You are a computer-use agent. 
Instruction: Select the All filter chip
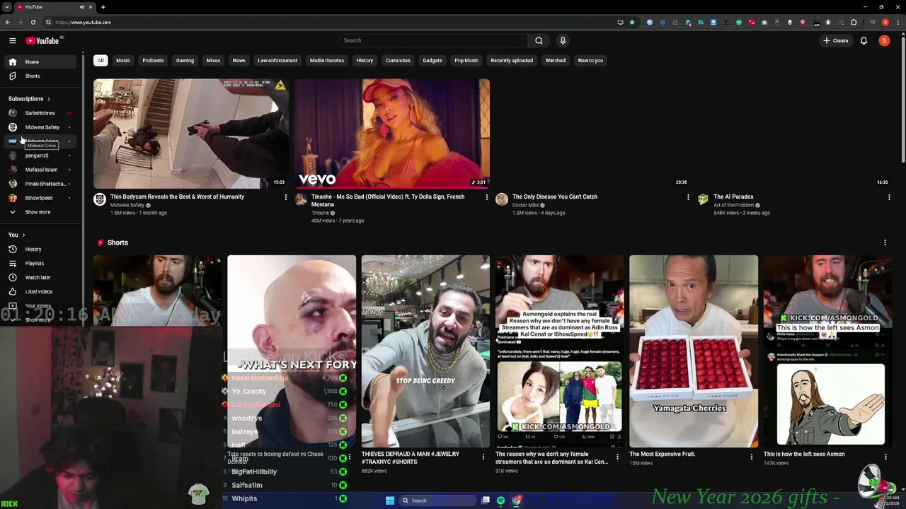click(101, 60)
